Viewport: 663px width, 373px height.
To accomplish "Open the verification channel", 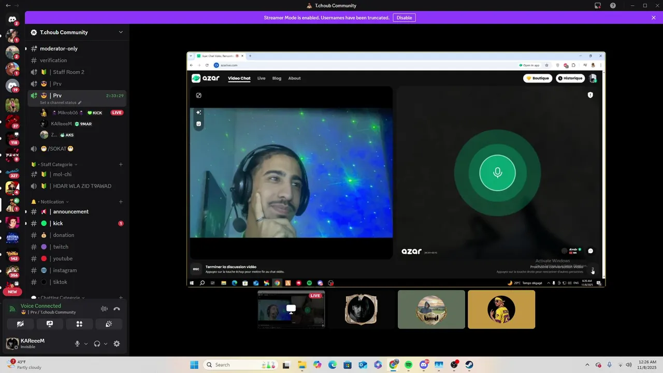I will (77, 60).
